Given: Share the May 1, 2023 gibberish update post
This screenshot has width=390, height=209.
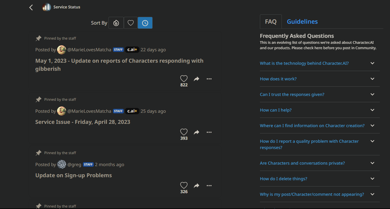Looking at the screenshot, I should 197,79.
